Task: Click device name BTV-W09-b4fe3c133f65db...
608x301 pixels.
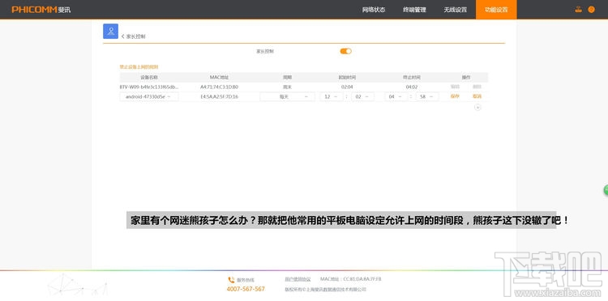Action: point(149,87)
